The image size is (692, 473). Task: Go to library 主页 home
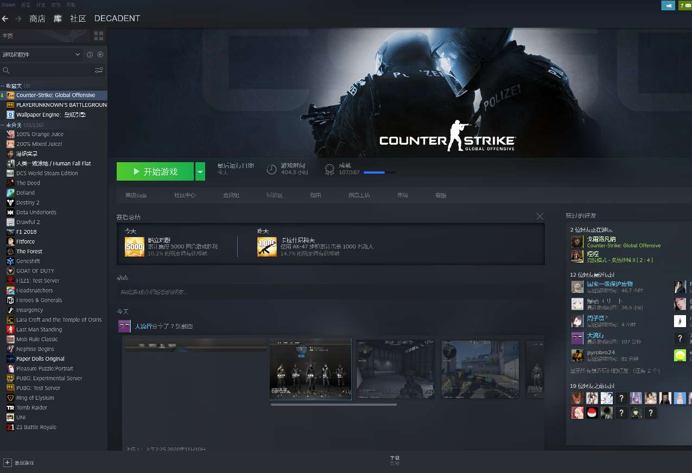click(8, 36)
